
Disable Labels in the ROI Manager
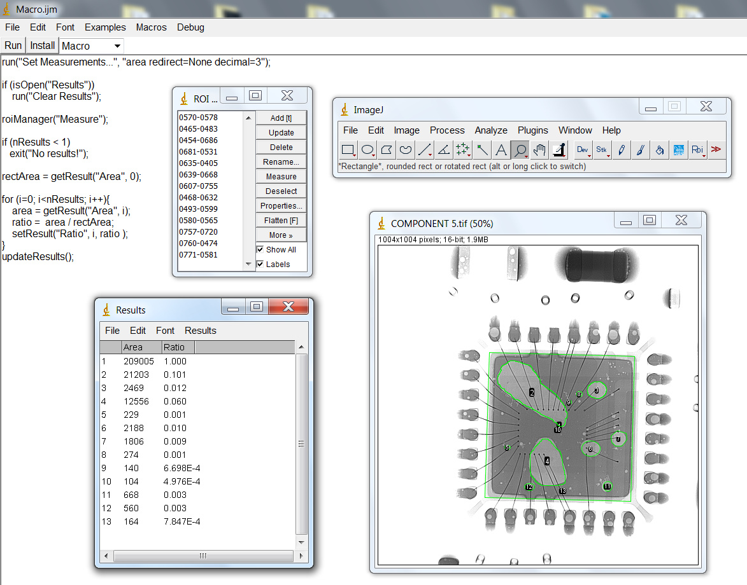pos(260,264)
